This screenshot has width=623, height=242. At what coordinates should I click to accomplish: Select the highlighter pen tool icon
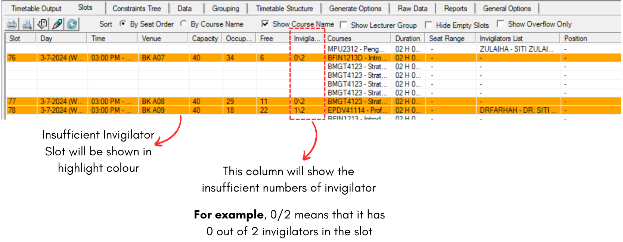[x=57, y=24]
